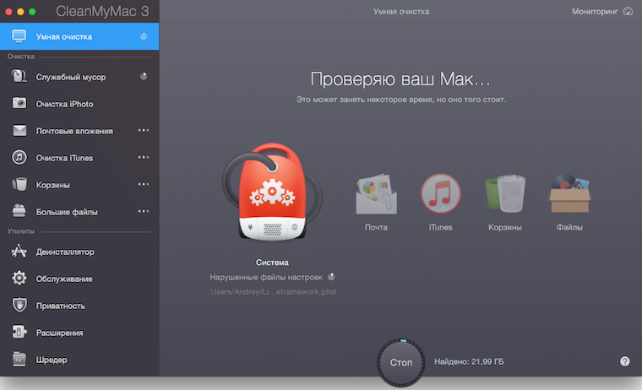
Task: Open options dots for Корзины
Action: 144,184
